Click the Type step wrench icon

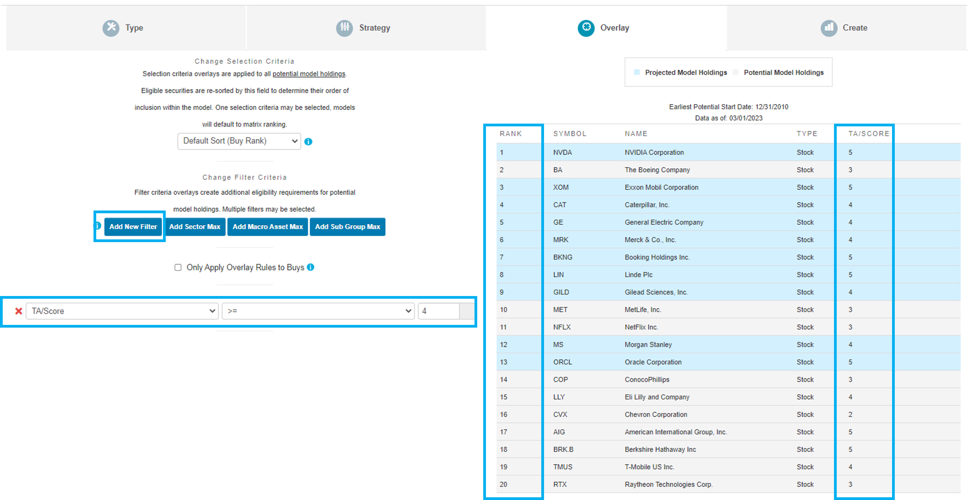click(111, 28)
